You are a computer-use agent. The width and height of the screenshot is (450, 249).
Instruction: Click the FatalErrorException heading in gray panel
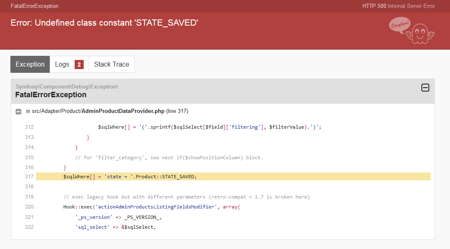[x=51, y=95]
